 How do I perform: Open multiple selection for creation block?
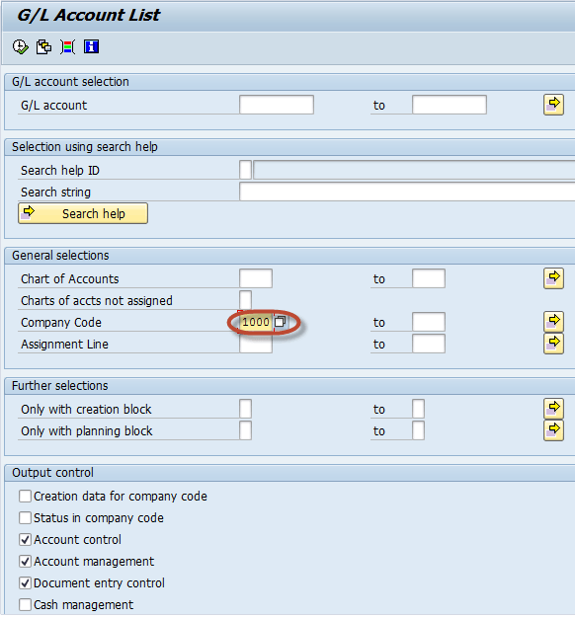(x=553, y=409)
